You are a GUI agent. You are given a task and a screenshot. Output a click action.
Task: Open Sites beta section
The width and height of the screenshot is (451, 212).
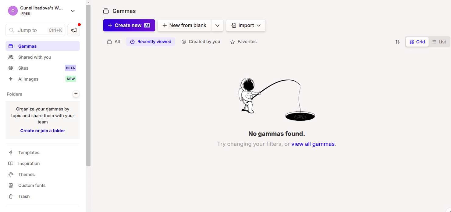[x=23, y=68]
